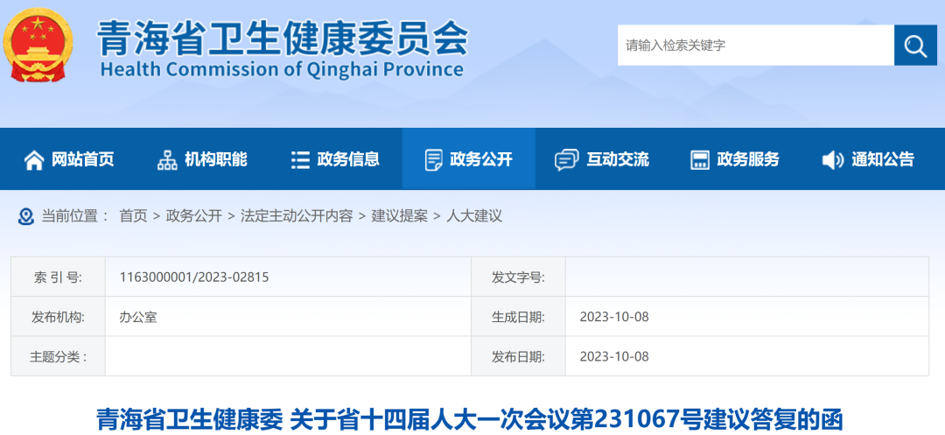Click the 发布机构 label
The height and width of the screenshot is (435, 945).
[58, 317]
